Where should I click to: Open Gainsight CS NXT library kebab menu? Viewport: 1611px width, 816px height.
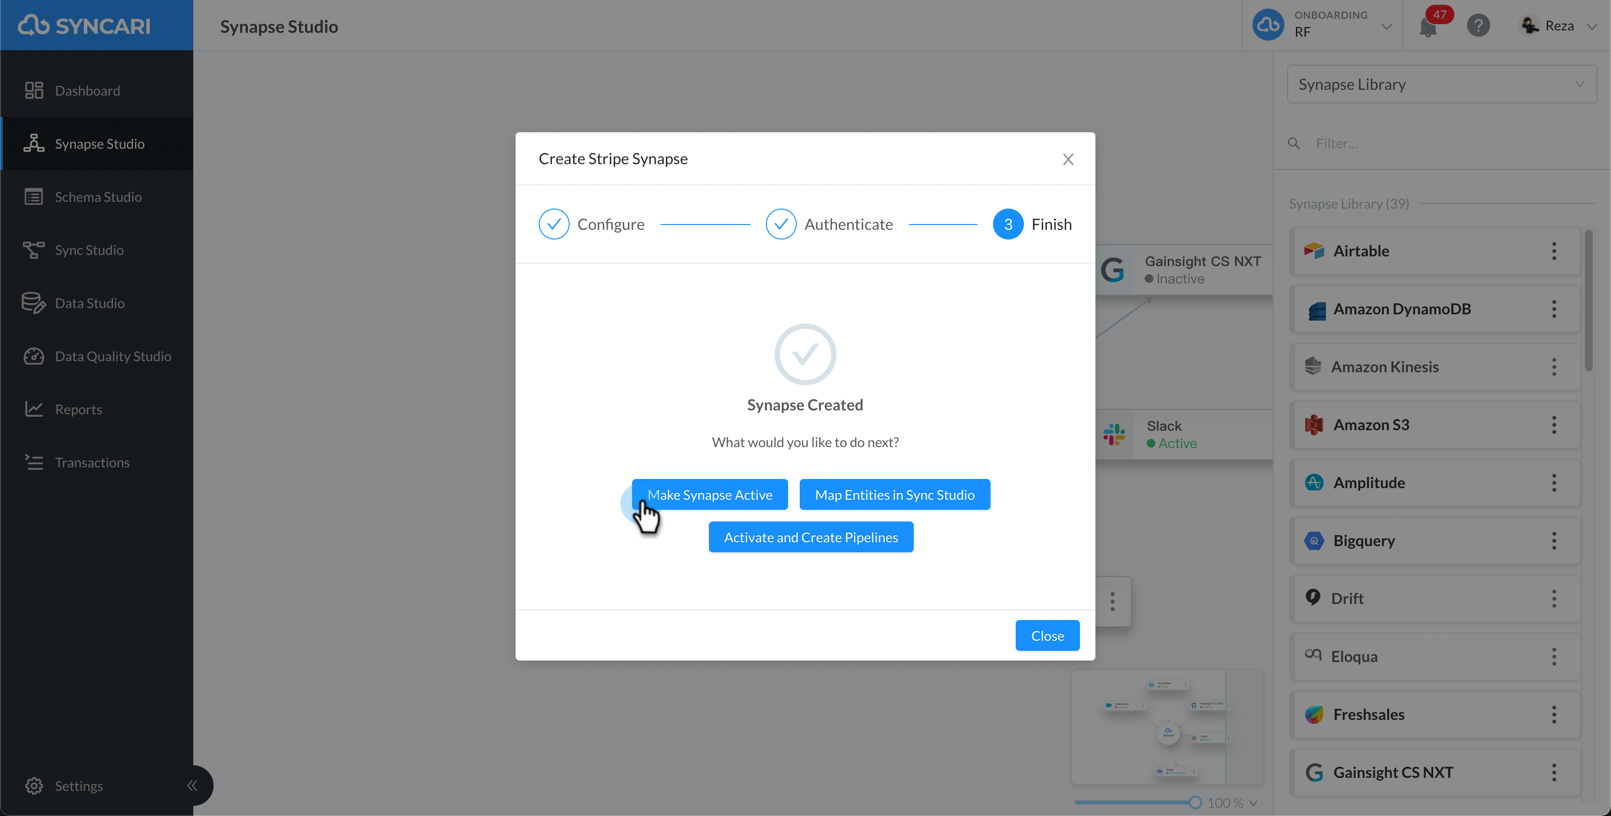[1554, 773]
